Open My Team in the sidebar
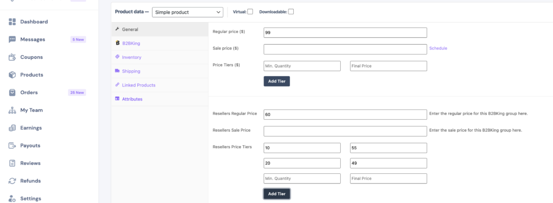553x203 pixels. tap(31, 110)
